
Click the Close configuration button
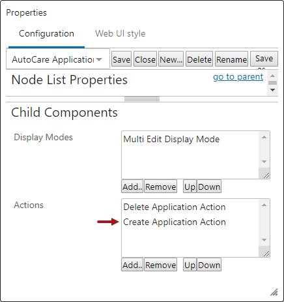[x=145, y=59]
